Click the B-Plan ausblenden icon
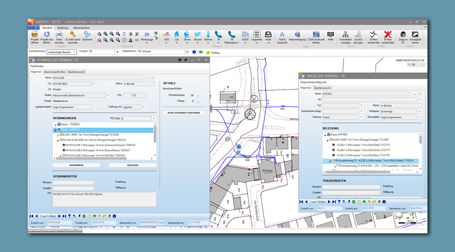 [387, 35]
